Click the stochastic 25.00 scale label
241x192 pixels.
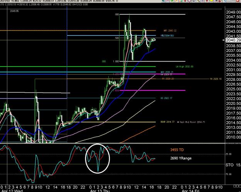[x=228, y=154]
